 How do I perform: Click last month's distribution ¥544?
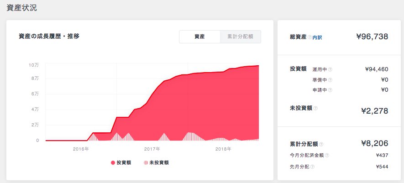(382, 167)
